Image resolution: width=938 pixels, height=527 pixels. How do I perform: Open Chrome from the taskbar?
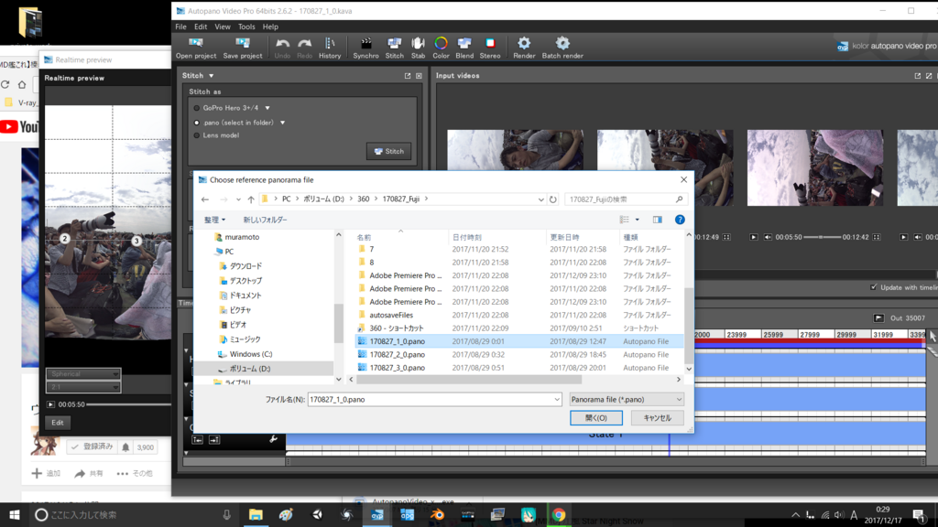[x=558, y=514]
